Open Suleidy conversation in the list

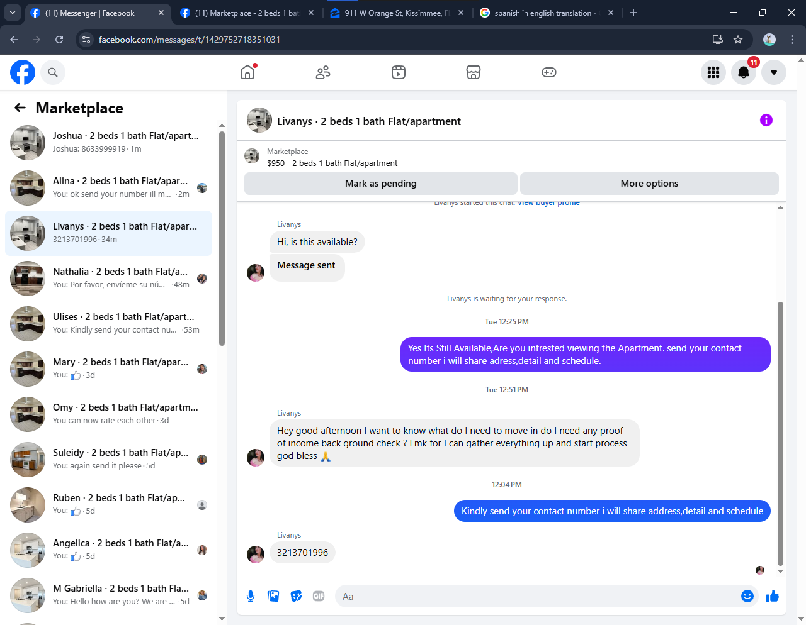click(108, 460)
